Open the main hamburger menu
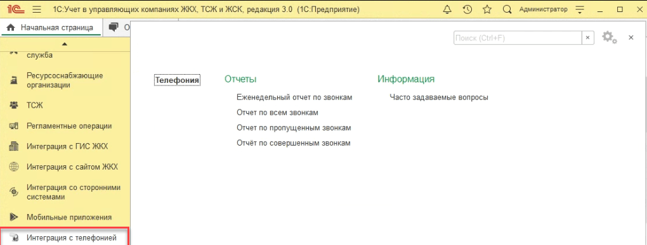This screenshot has width=647, height=245. tap(37, 9)
